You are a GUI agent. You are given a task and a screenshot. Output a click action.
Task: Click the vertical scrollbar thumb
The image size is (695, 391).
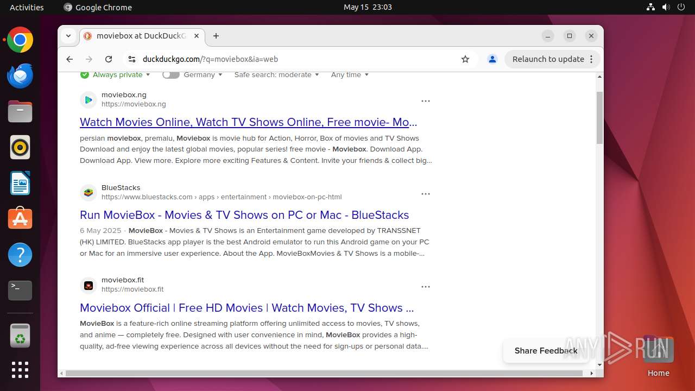(x=600, y=117)
